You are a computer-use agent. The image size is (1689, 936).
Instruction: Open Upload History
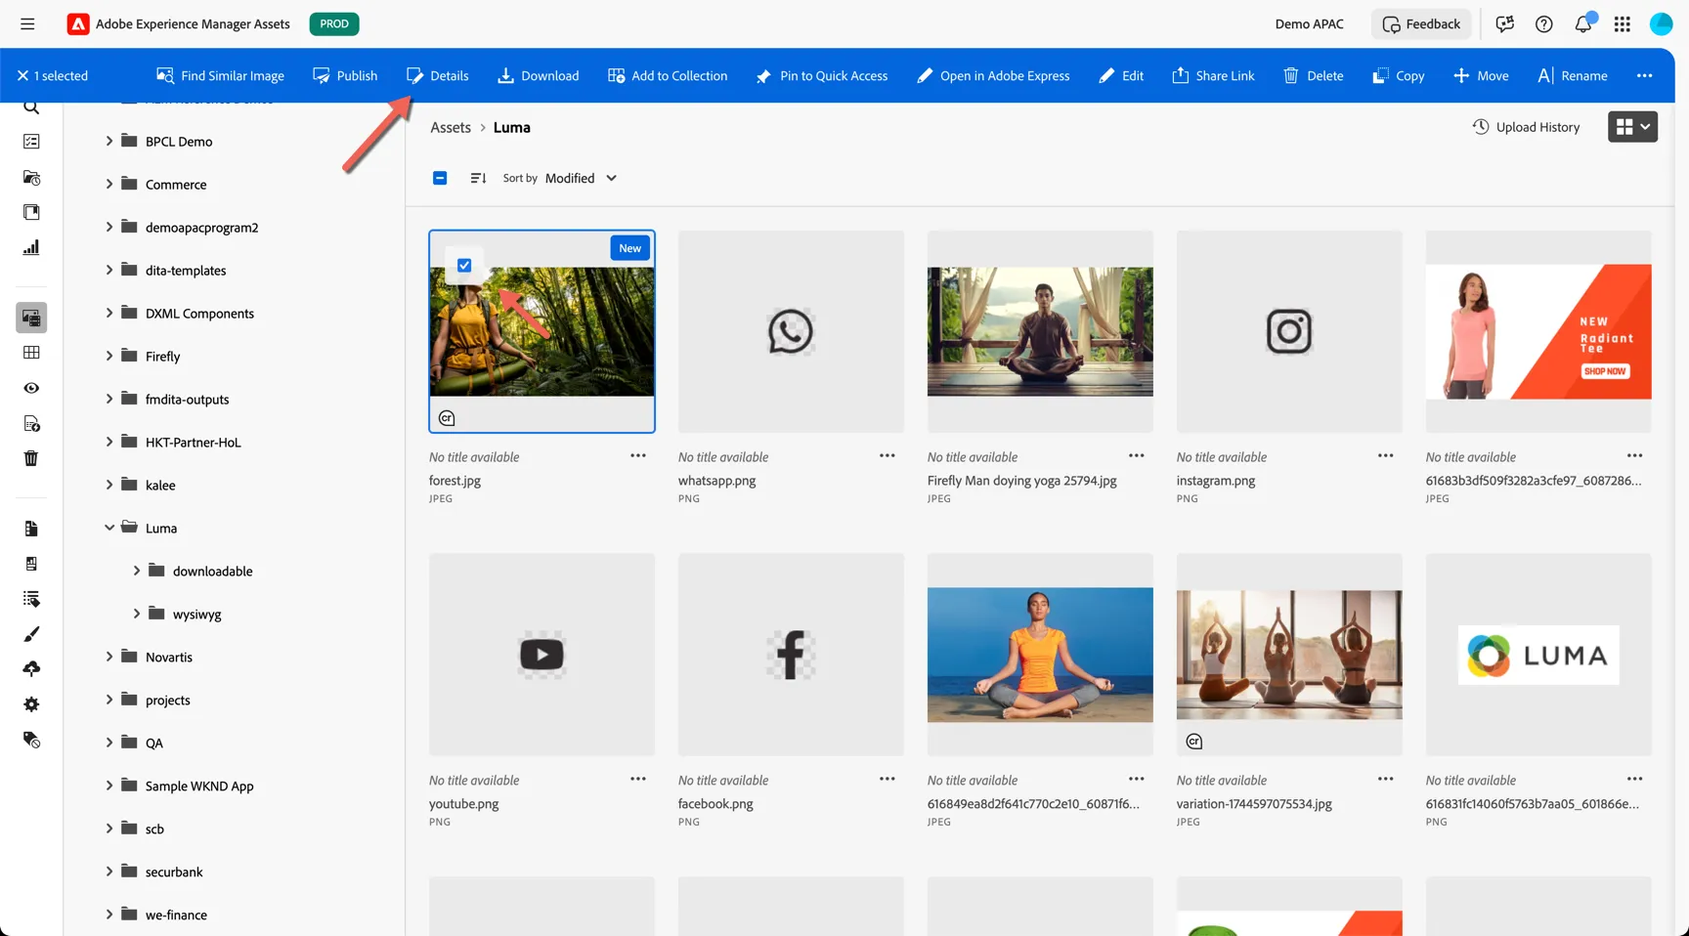pos(1526,127)
